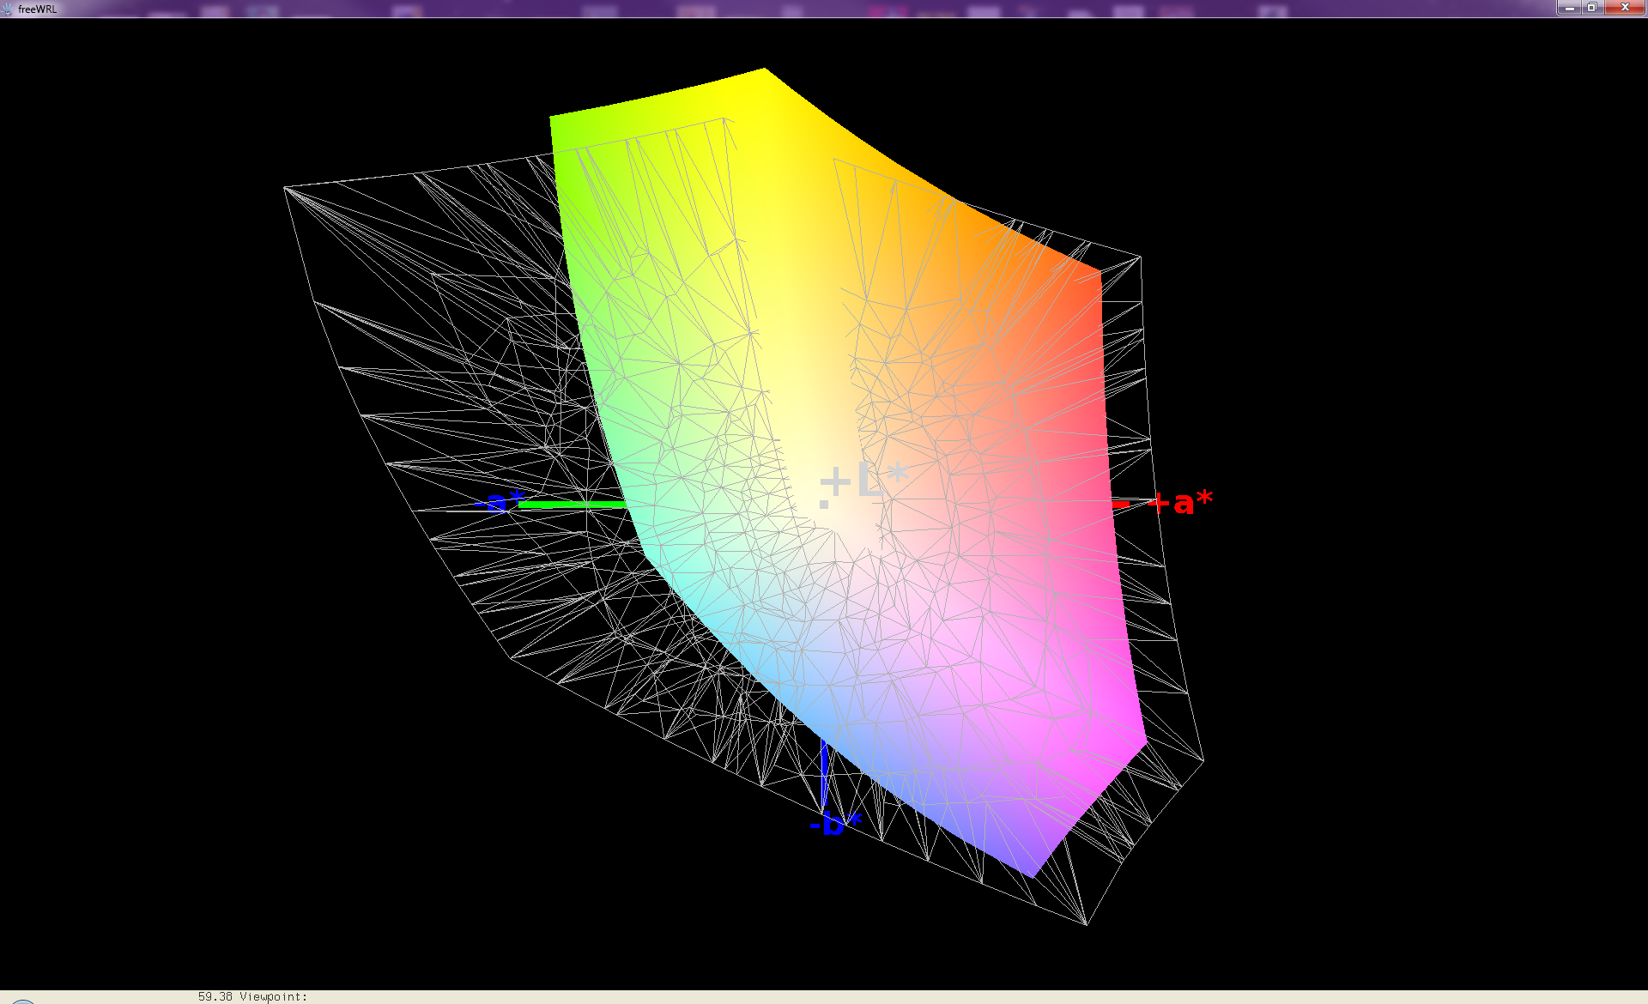Restore down the freeWRL window
1648x1004 pixels.
(1591, 8)
